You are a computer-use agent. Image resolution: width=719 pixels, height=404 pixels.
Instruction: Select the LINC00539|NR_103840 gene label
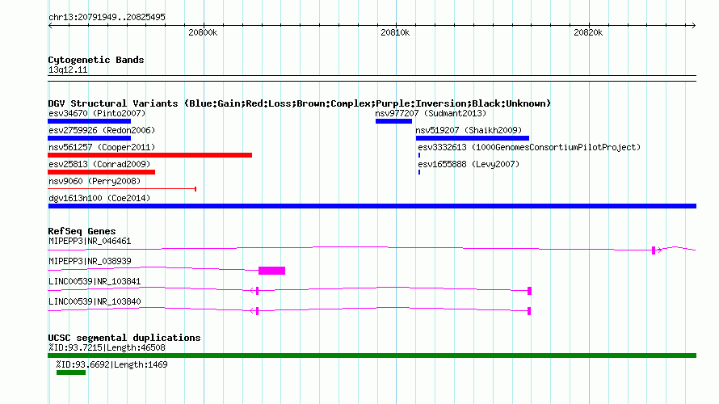95,301
